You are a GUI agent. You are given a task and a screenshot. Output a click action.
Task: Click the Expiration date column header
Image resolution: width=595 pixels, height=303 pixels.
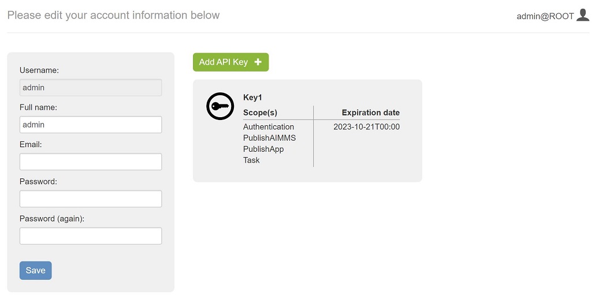pyautogui.click(x=371, y=113)
